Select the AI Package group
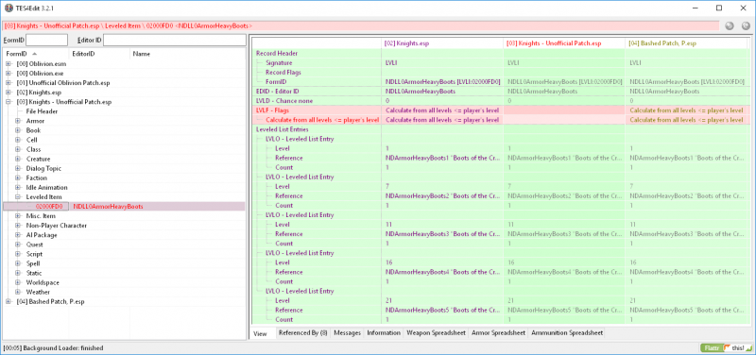 [x=42, y=235]
